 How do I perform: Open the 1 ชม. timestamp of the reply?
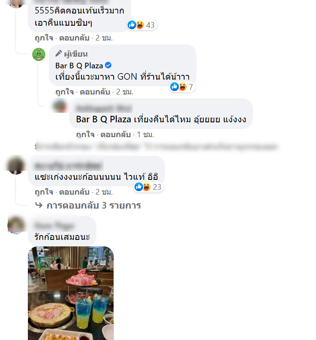click(x=145, y=135)
